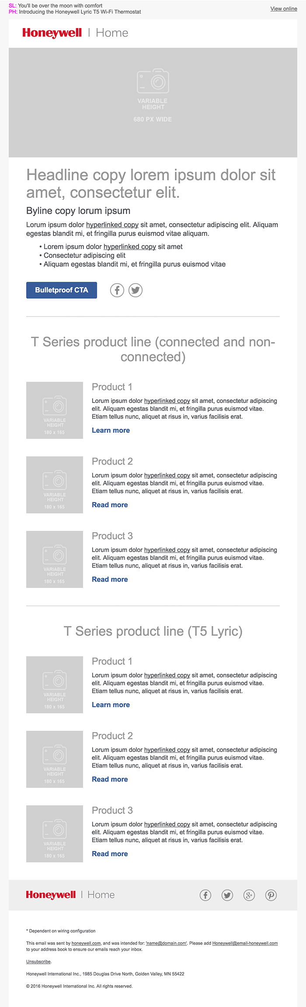The width and height of the screenshot is (306, 1007).
Task: Click the Unsubscribe link
Action: click(38, 962)
